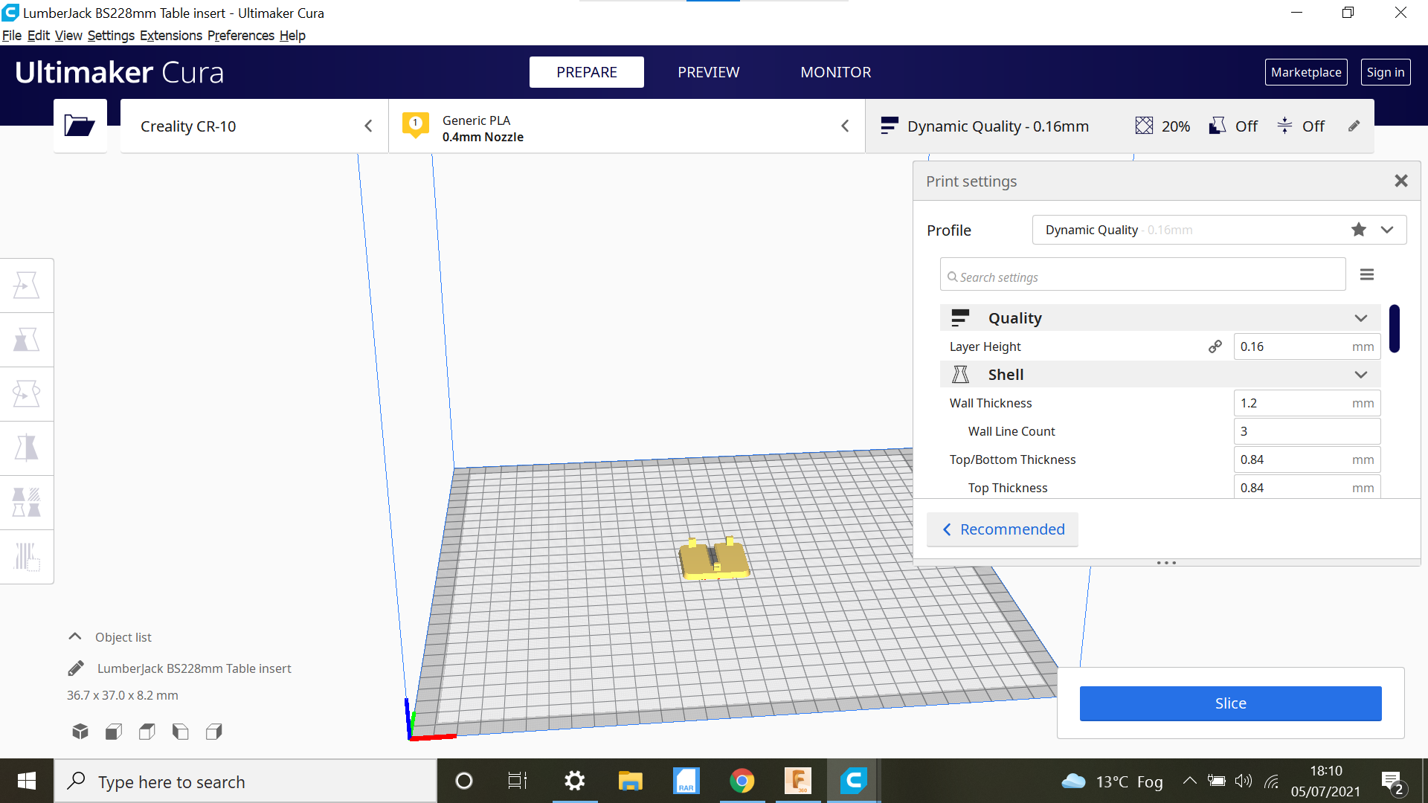Edit the Wall Thickness value
Screen dimensions: 1428x803
coord(1307,403)
